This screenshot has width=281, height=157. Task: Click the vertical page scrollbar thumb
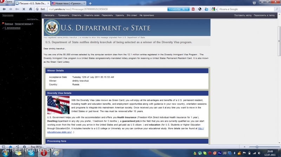pyautogui.click(x=279, y=41)
